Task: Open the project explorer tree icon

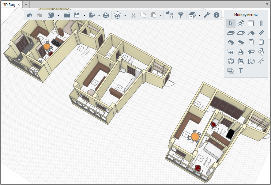Action: pyautogui.click(x=169, y=15)
